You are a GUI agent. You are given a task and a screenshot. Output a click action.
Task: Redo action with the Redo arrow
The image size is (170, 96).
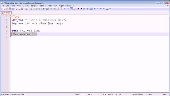click(39, 9)
